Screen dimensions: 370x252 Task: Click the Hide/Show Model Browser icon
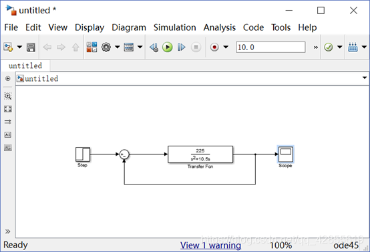8,78
